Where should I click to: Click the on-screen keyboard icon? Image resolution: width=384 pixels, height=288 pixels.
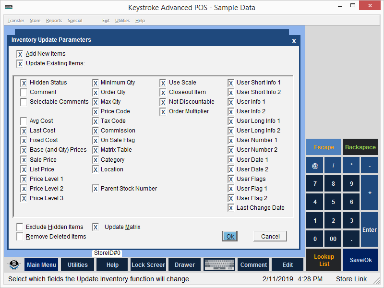pyautogui.click(x=219, y=265)
